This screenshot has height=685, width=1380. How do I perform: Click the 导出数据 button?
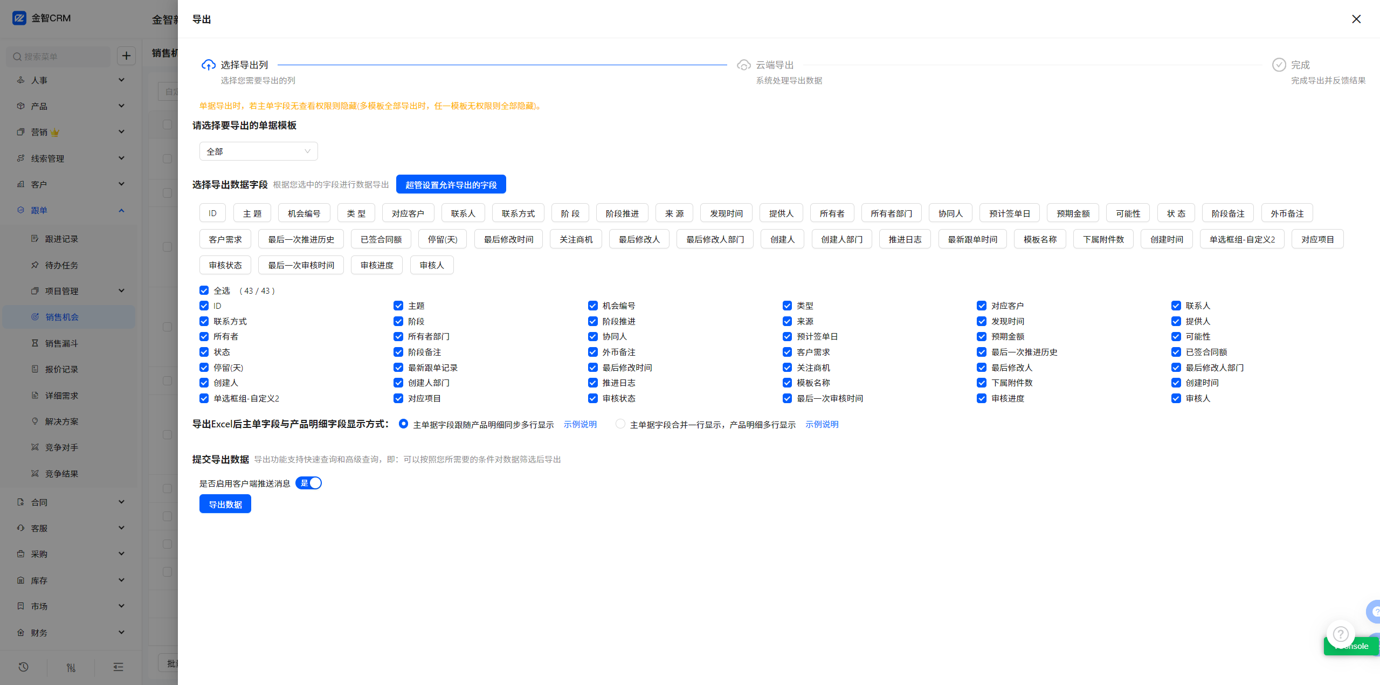225,504
